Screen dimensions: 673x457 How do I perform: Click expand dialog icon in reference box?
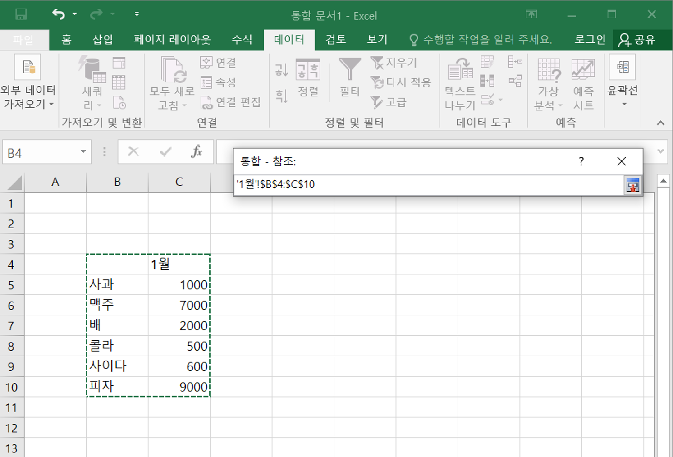click(x=632, y=185)
